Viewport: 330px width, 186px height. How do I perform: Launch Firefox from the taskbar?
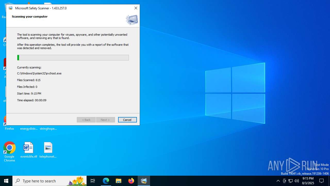131,181
